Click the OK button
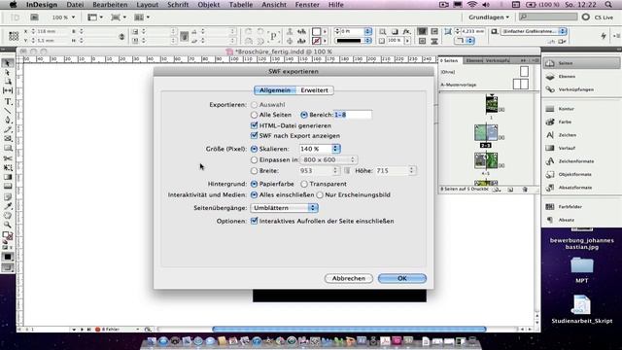Viewport: 622px width, 350px height. tap(401, 279)
